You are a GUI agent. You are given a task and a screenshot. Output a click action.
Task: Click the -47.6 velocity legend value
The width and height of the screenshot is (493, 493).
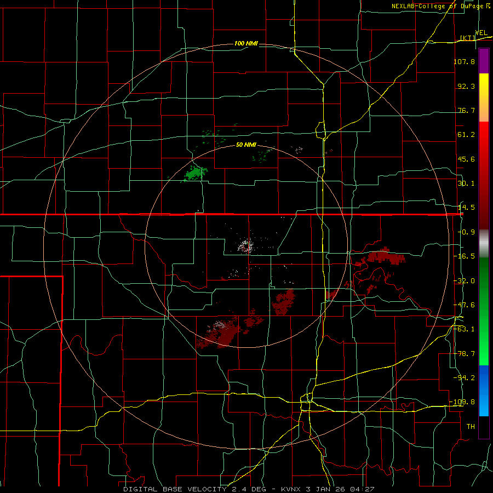tap(465, 305)
